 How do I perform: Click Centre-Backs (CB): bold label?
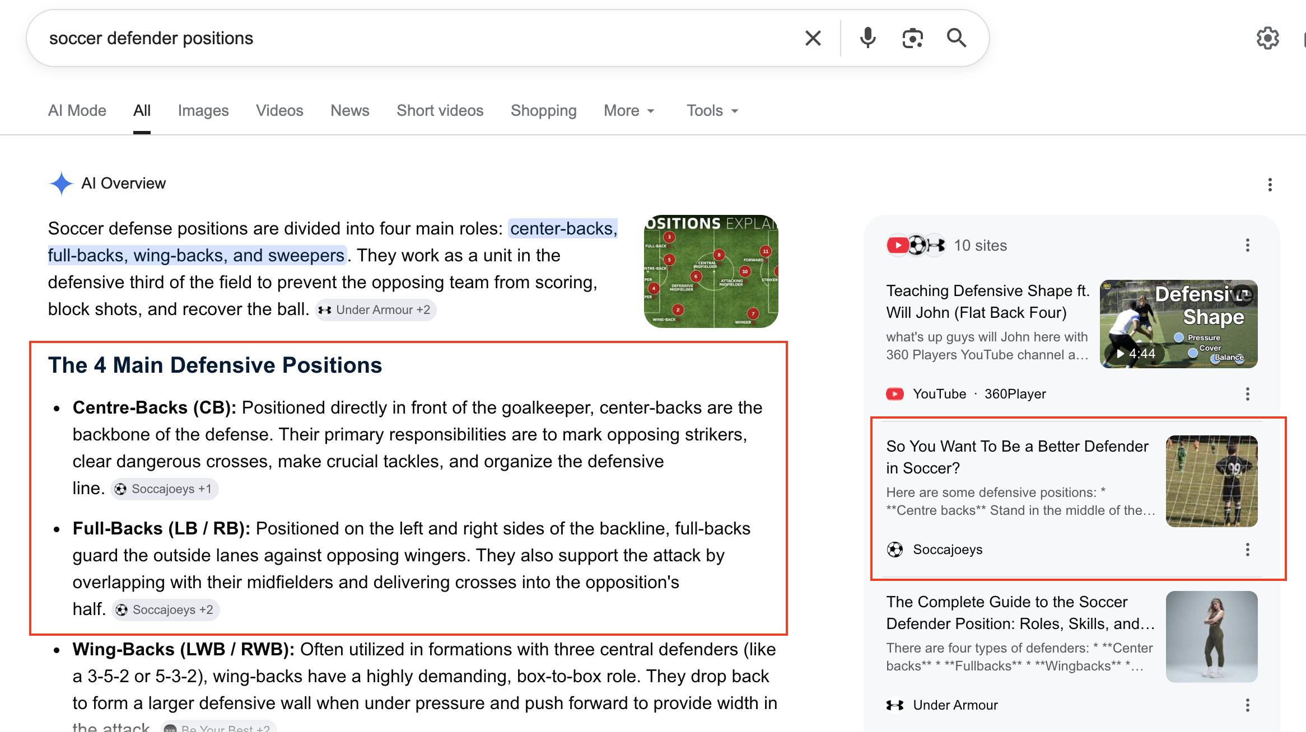[x=155, y=407]
